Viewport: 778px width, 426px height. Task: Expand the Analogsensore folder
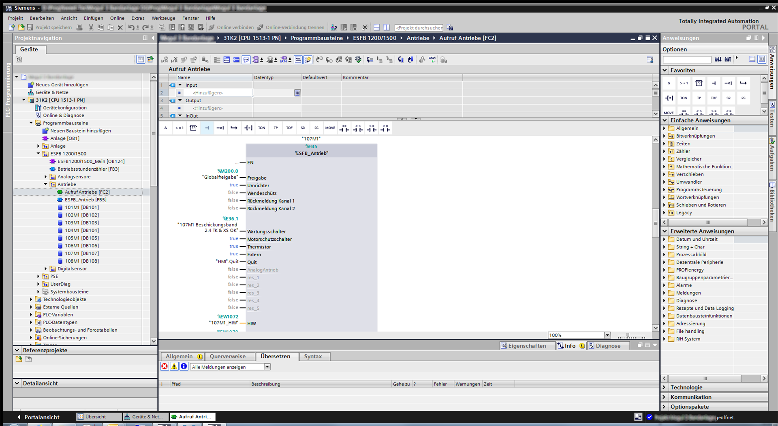coord(46,177)
